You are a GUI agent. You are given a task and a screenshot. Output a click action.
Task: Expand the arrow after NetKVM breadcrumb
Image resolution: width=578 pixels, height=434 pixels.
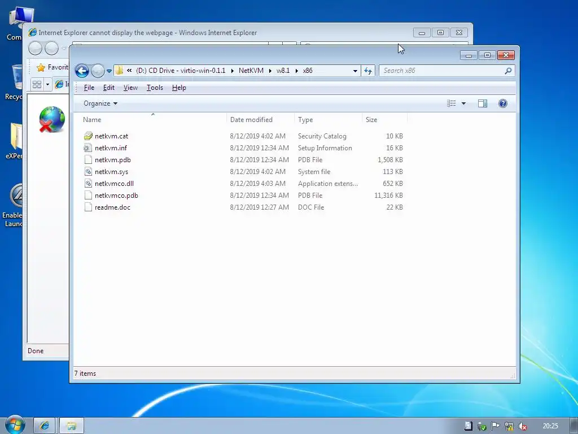(270, 71)
